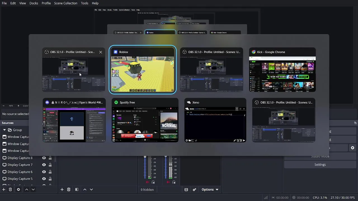Zoom in preview with plus icon
Image resolution: width=358 pixels, height=201 pixels.
(x=18, y=106)
